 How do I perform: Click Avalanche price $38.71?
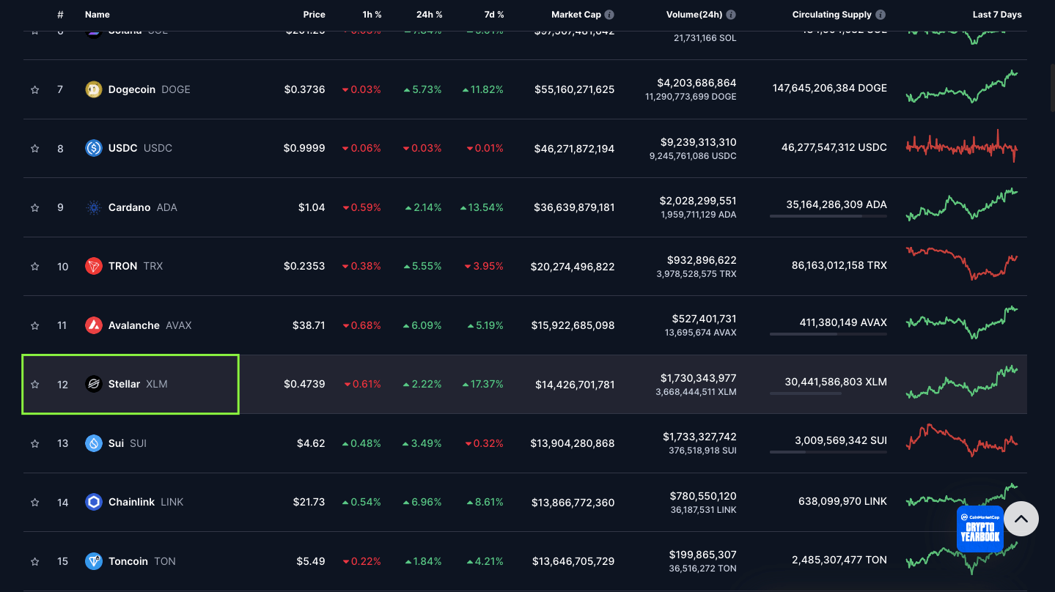(309, 325)
